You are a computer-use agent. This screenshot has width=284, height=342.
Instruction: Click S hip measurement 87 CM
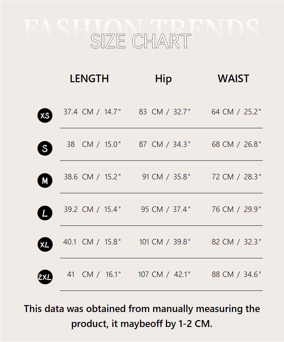[151, 144]
